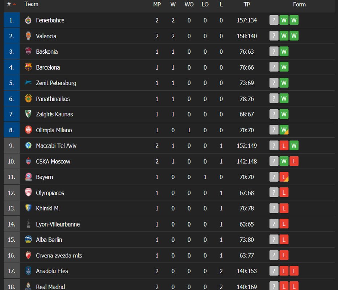
Task: Sort table by rank column arrow
Action: tap(14, 4)
